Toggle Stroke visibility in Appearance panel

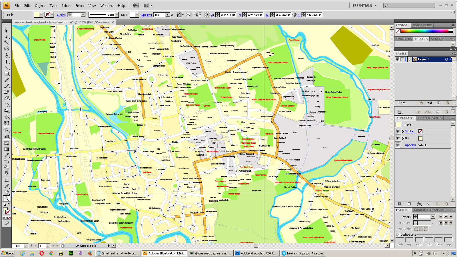click(398, 131)
